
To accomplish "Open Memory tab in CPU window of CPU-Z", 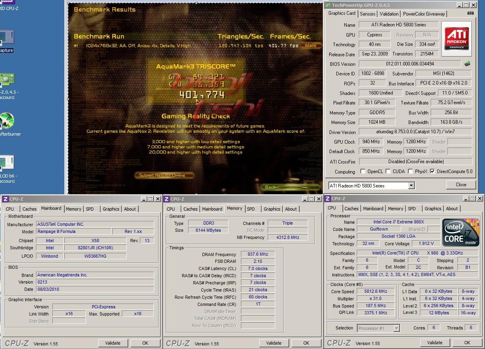I will [x=396, y=209].
